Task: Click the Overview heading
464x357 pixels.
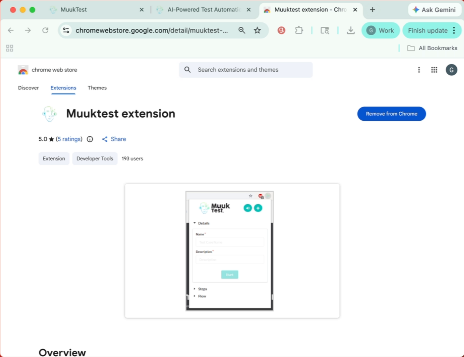Action: 62,352
